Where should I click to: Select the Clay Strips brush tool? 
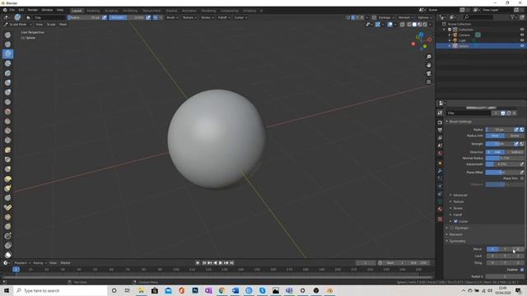7,63
